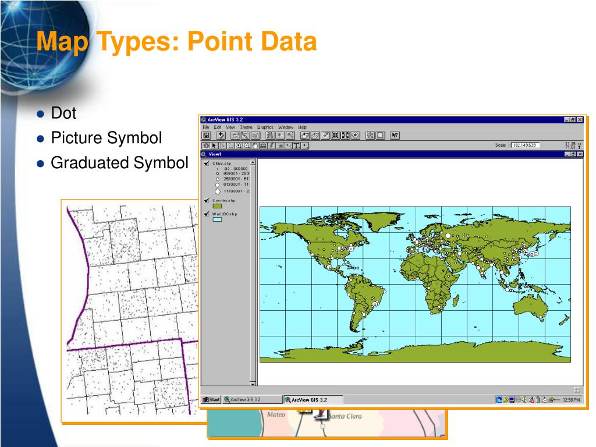
Task: Click the Add Theme toolbar icon
Action: pyautogui.click(x=221, y=136)
